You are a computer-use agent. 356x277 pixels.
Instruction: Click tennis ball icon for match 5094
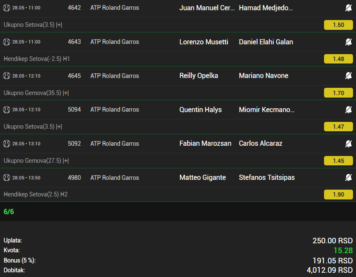pos(6,110)
